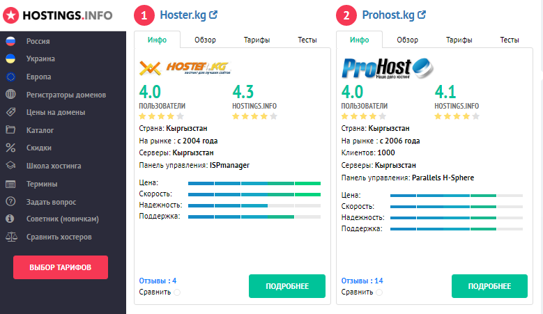The height and width of the screenshot is (314, 543).
Task: Toggle Сравнить radio for Hoster.kg
Action: 177,292
